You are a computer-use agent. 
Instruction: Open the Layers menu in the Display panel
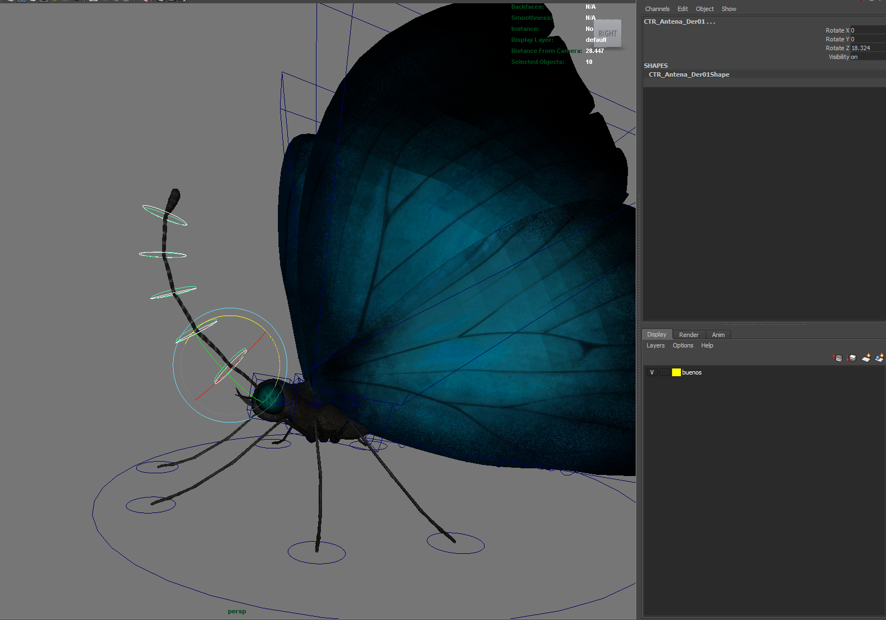point(656,345)
